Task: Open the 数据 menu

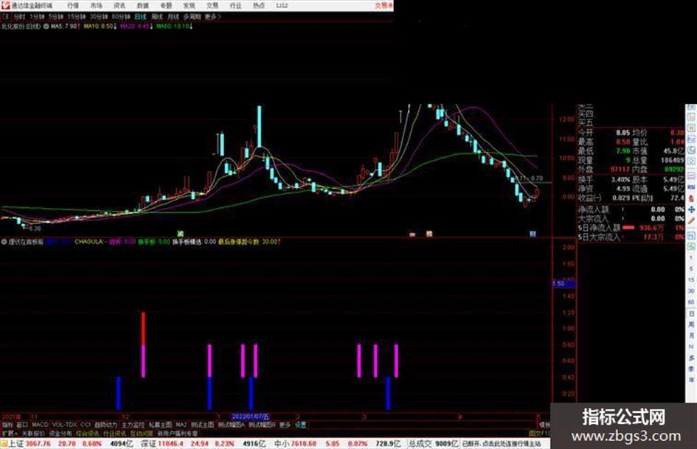Action: tap(142, 6)
